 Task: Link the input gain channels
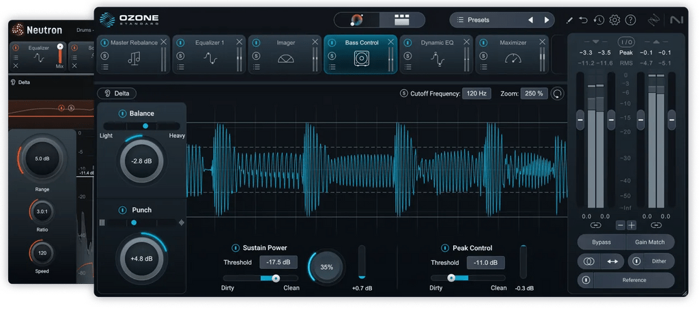click(x=596, y=225)
